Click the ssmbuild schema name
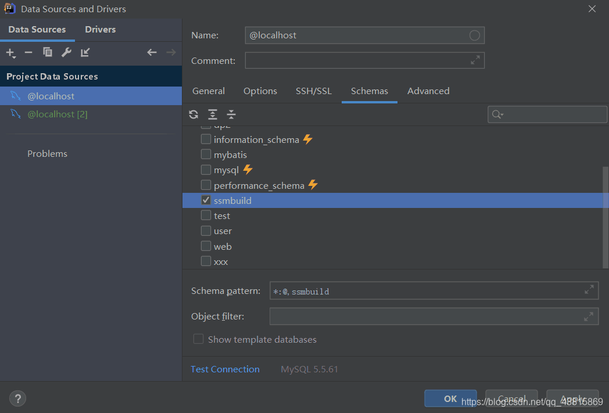This screenshot has width=609, height=413. pyautogui.click(x=232, y=200)
